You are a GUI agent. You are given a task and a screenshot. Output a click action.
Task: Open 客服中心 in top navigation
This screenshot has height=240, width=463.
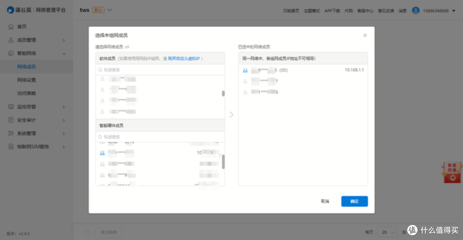coord(365,11)
